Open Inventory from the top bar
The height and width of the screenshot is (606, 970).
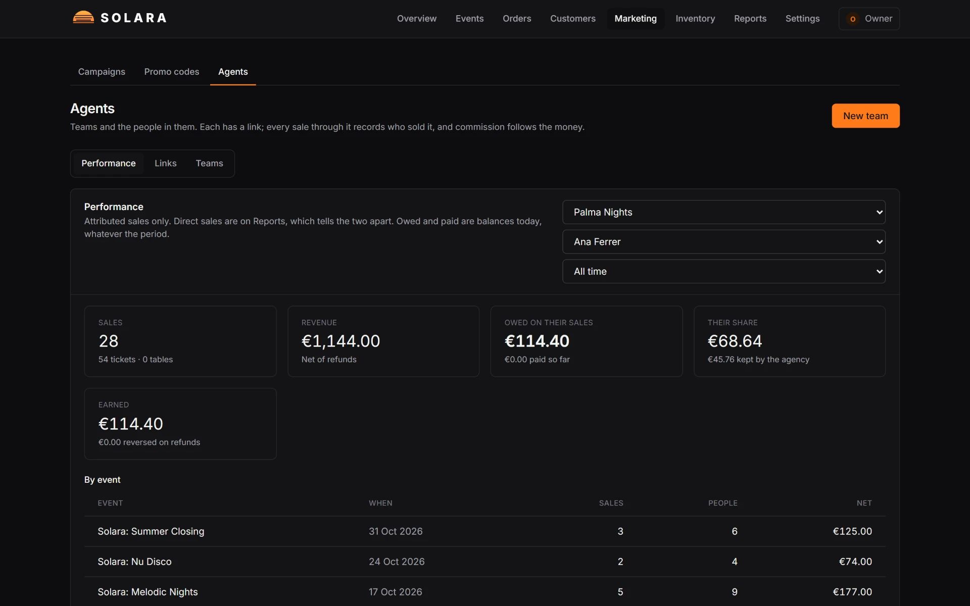click(695, 19)
